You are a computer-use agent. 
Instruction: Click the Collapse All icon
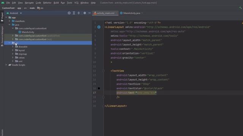(x=79, y=13)
